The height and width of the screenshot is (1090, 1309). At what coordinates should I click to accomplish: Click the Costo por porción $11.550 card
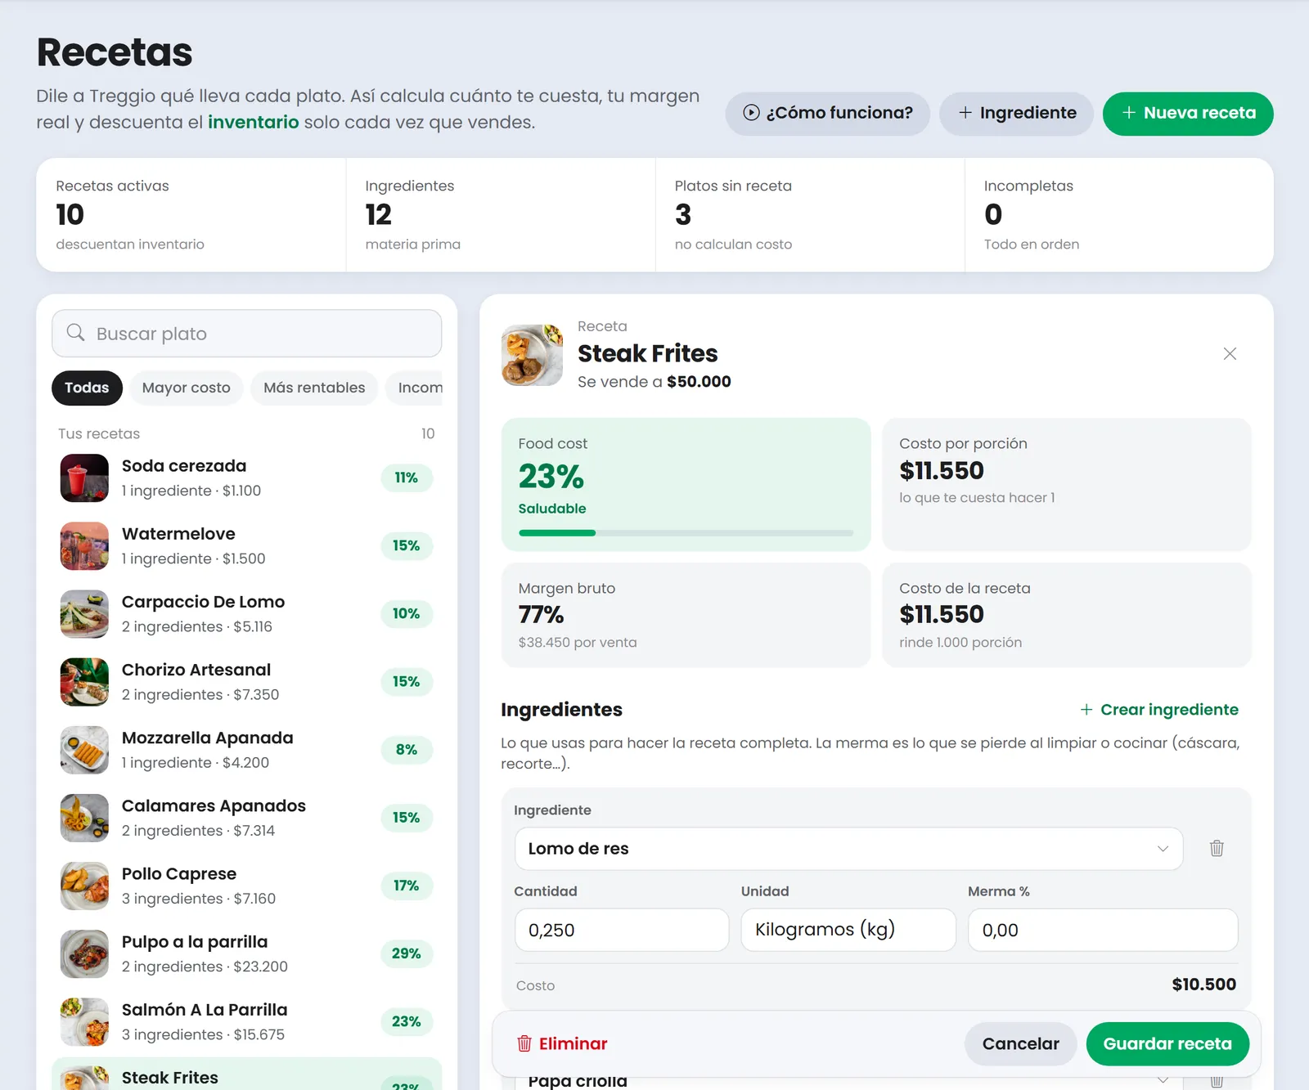[x=1066, y=484]
